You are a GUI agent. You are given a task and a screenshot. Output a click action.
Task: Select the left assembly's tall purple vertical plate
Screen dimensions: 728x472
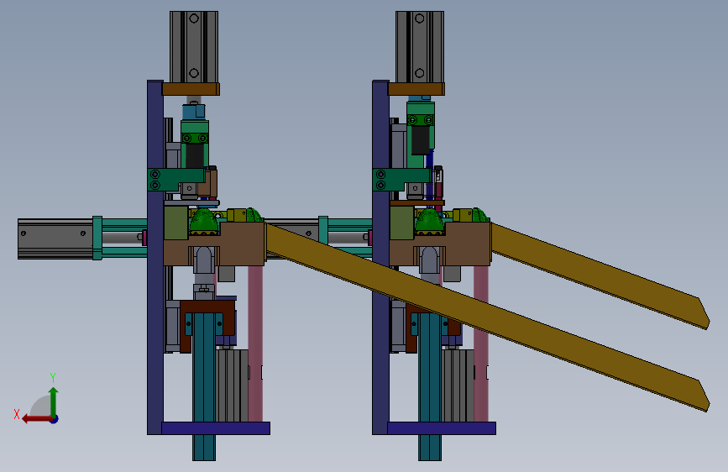point(155,257)
